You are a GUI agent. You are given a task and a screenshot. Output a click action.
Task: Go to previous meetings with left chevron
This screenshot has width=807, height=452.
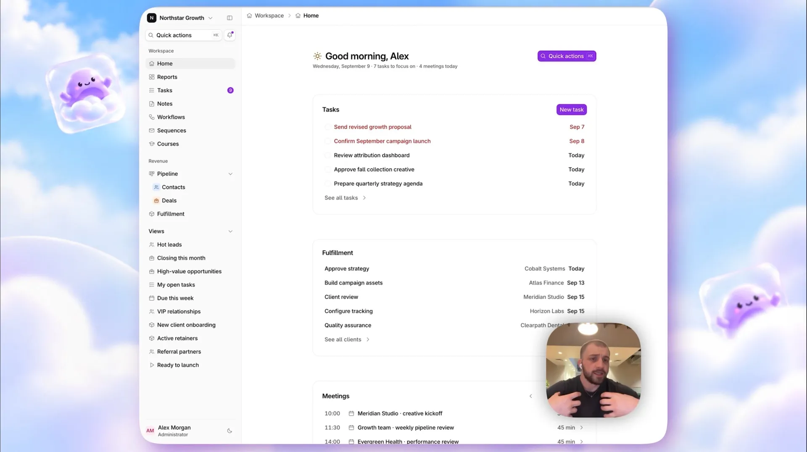click(x=530, y=396)
